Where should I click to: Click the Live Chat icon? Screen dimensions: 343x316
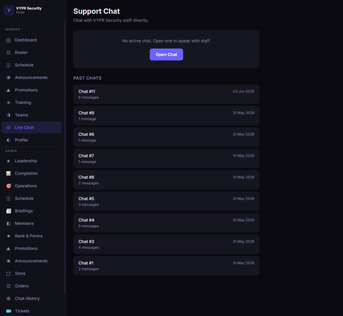pyautogui.click(x=9, y=127)
